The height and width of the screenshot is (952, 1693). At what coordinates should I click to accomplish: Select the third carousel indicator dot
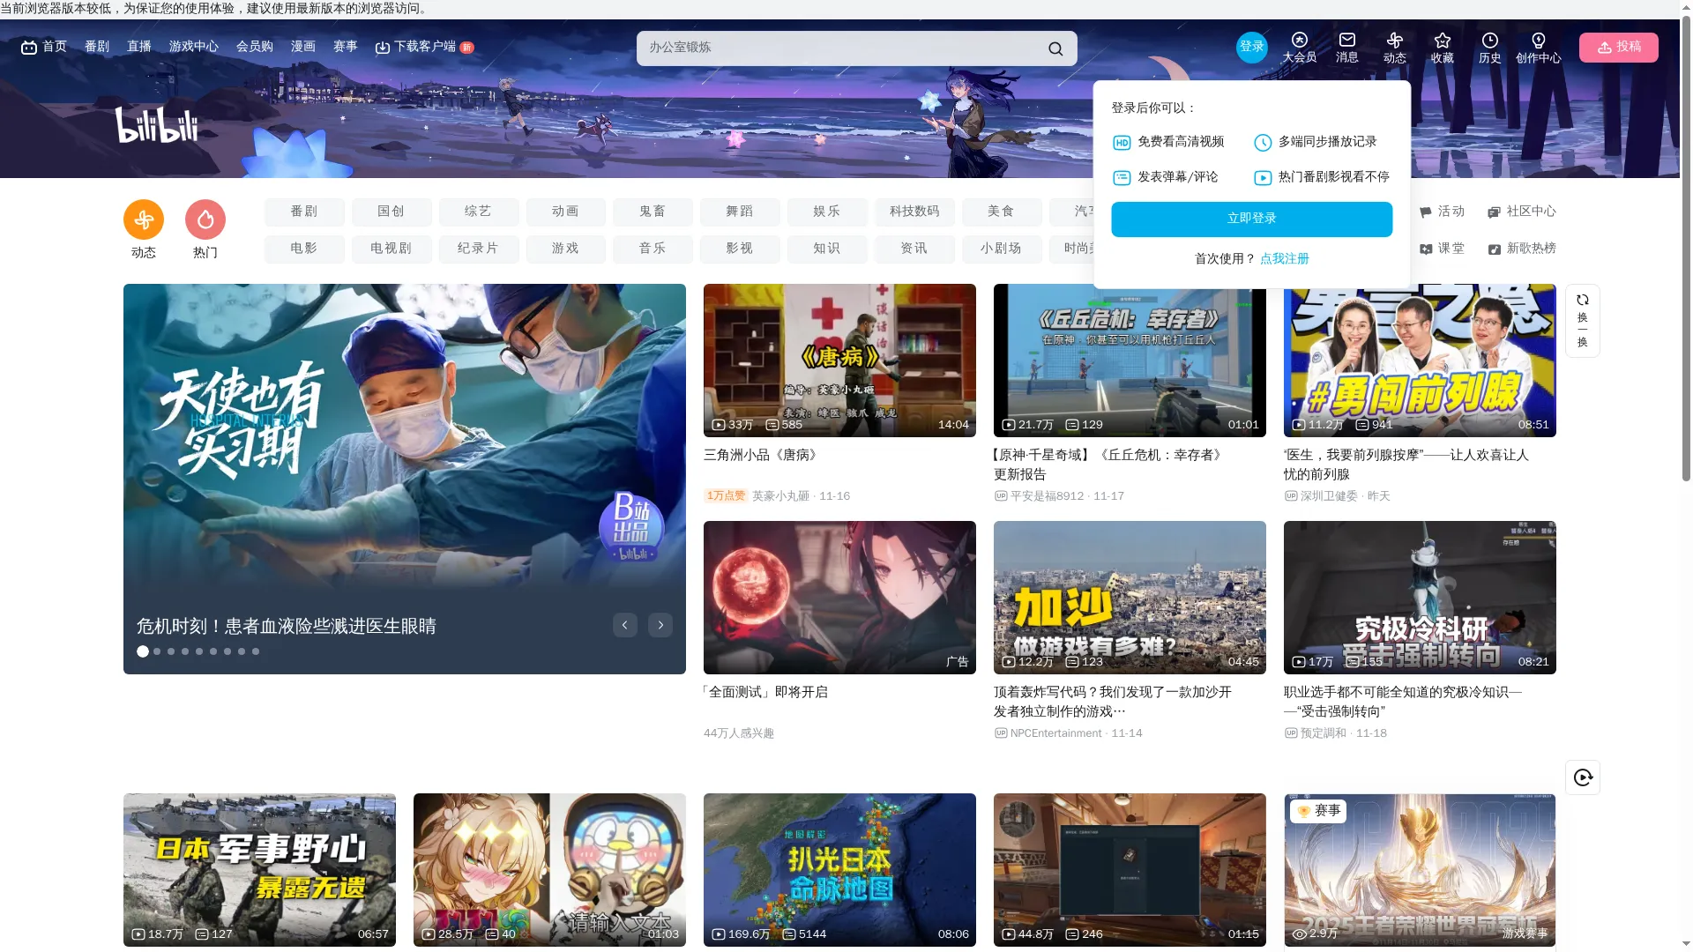[171, 651]
